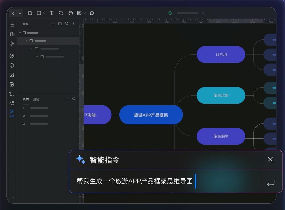Collapse the top-level canvas tree item

(20, 33)
